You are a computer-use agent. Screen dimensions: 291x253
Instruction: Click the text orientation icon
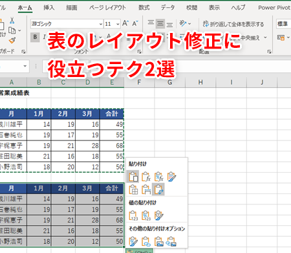183,23
